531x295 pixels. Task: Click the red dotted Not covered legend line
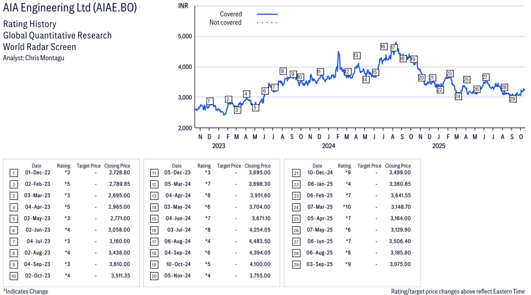[267, 23]
